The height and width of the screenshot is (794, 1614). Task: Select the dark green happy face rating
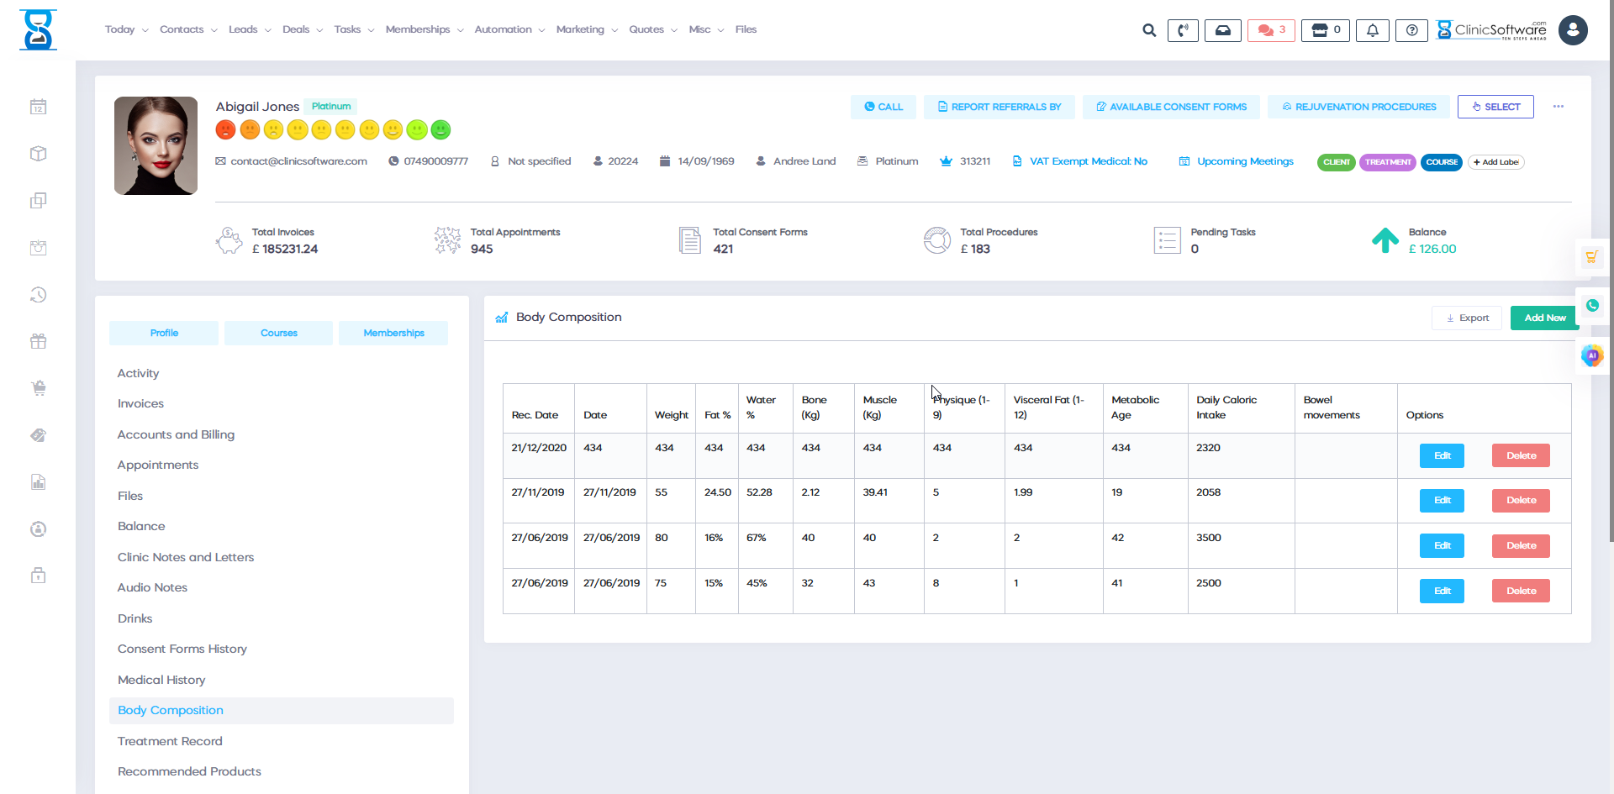440,129
